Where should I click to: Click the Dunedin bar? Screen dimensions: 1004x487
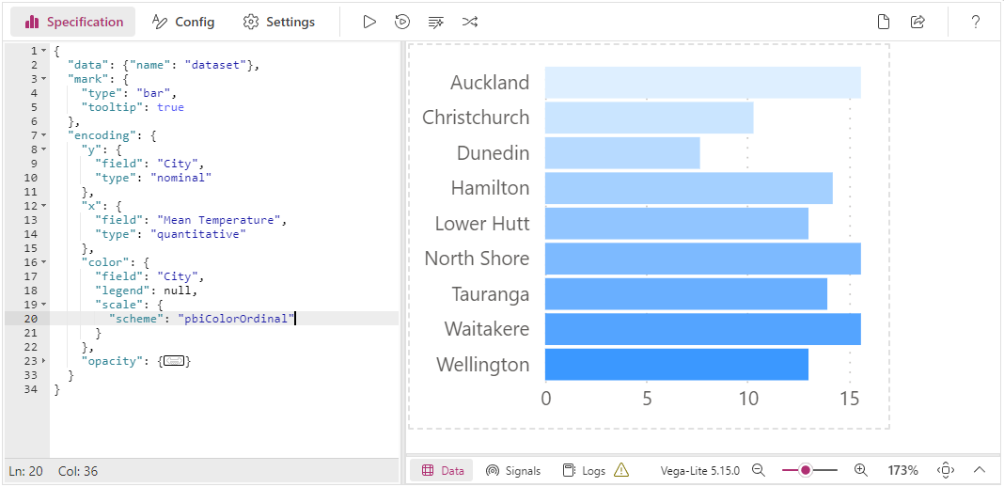point(622,153)
